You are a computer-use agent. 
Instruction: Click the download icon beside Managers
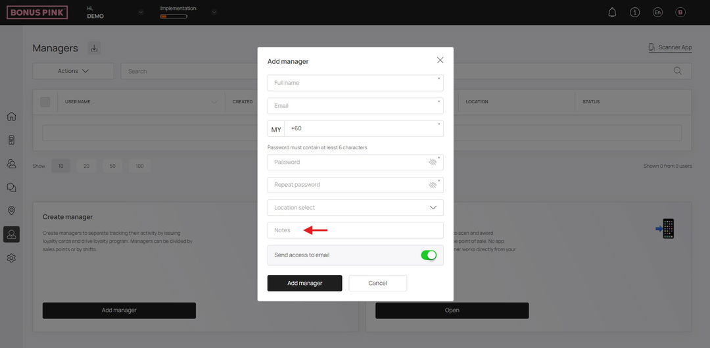click(94, 48)
